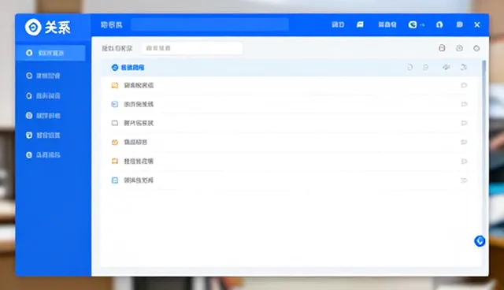The image size is (504, 290).
Task: Click the clock icon in the content toolbar
Action: pyautogui.click(x=459, y=48)
